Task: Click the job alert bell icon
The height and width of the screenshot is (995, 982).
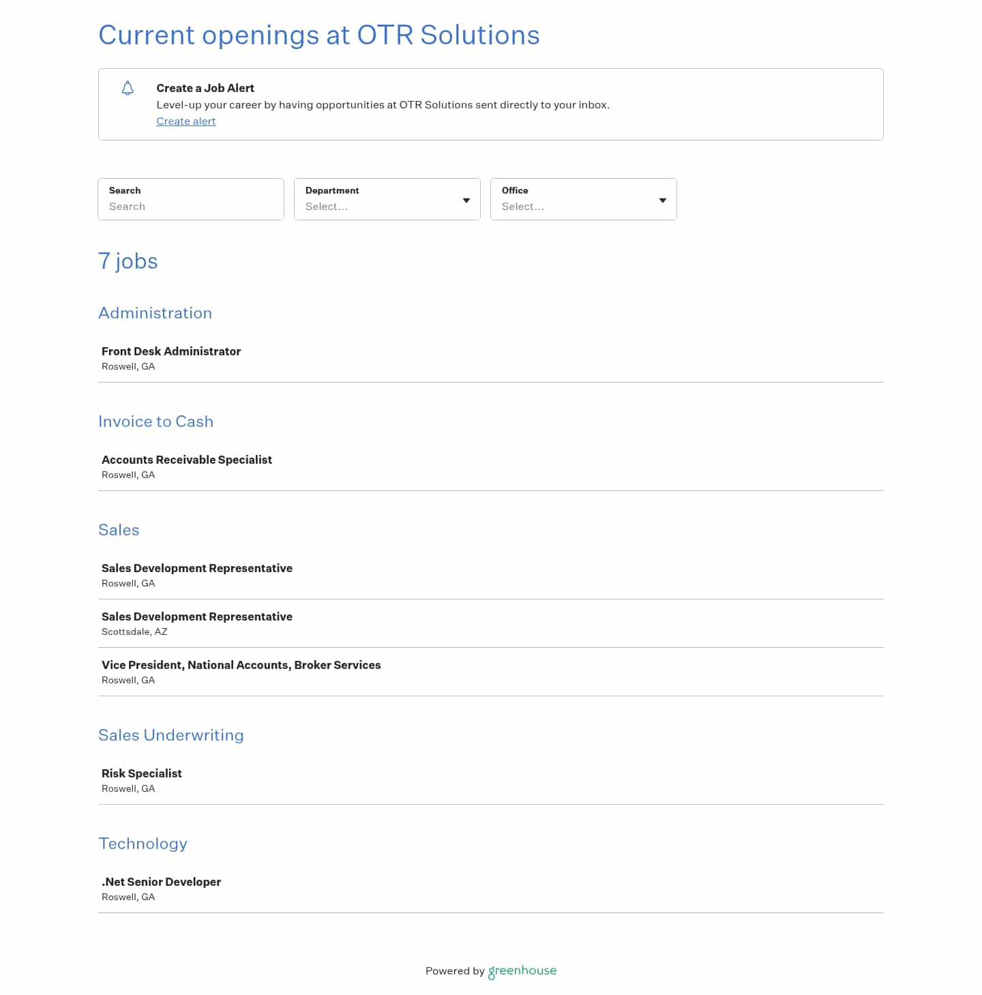Action: click(x=128, y=88)
